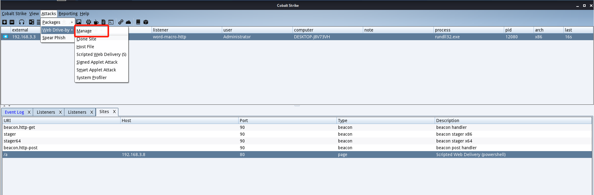Viewport: 594px width, 195px height.
Task: Open help via the book icon
Action: pos(138,22)
